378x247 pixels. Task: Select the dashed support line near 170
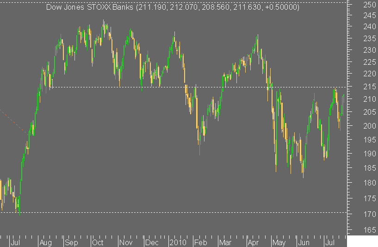(174, 213)
